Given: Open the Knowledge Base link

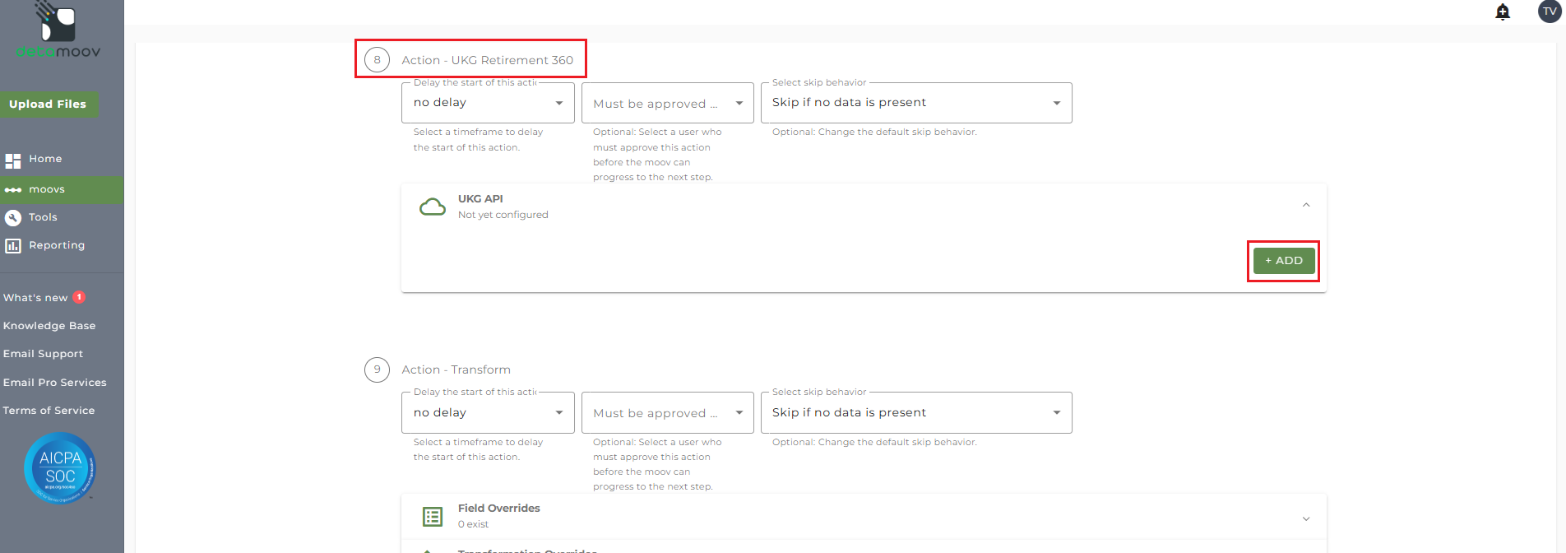Looking at the screenshot, I should coord(49,326).
